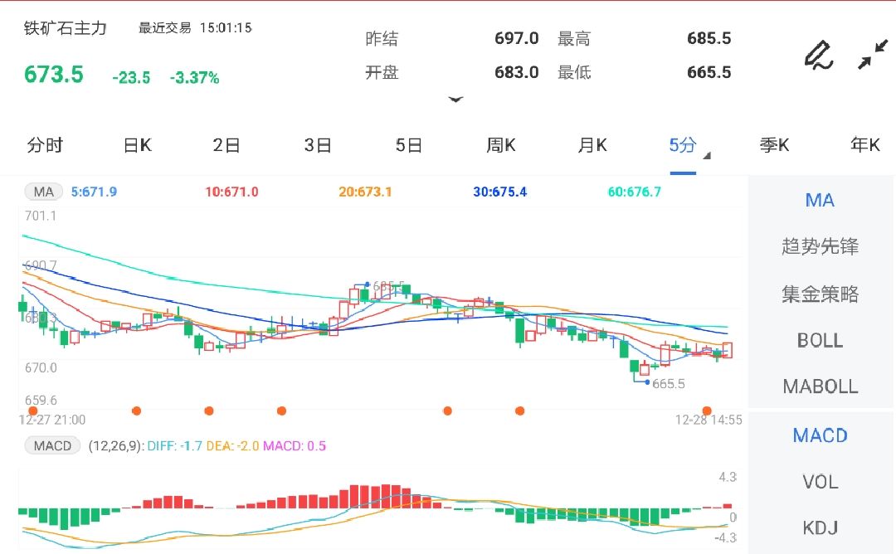896x554 pixels.
Task: Select the KDJ sub-indicator
Action: (820, 527)
